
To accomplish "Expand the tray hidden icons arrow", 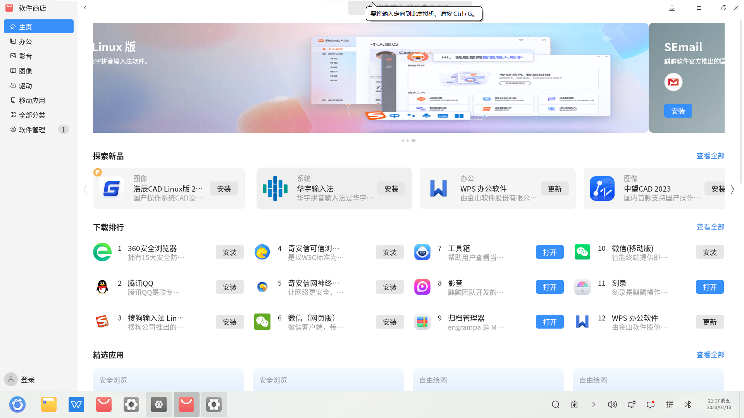I will click(x=594, y=404).
